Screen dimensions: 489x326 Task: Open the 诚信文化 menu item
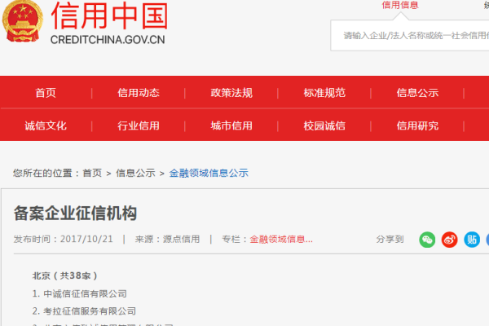[46, 126]
